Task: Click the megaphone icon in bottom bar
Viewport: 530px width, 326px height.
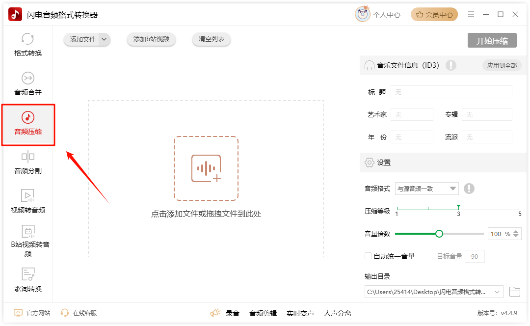Action: tap(215, 313)
